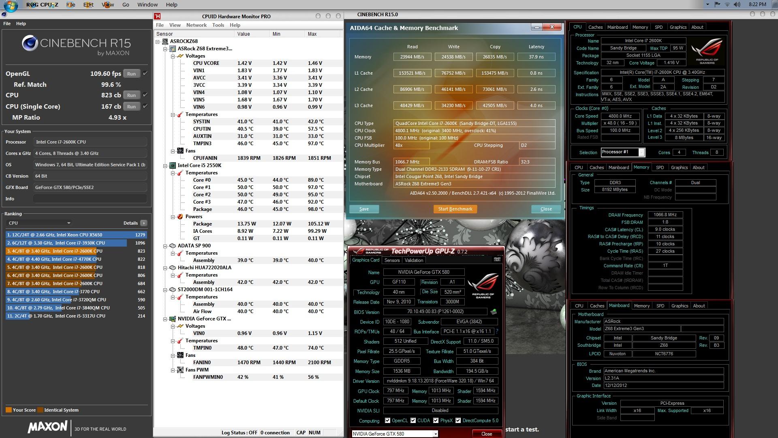778x438 pixels.
Task: Click GPU-Z screenshot camera icon
Action: coord(497,260)
